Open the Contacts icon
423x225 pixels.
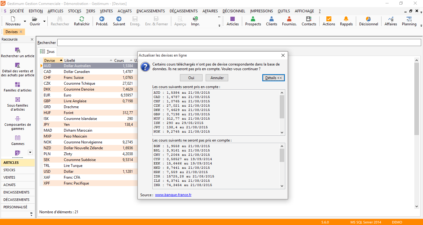[309, 19]
